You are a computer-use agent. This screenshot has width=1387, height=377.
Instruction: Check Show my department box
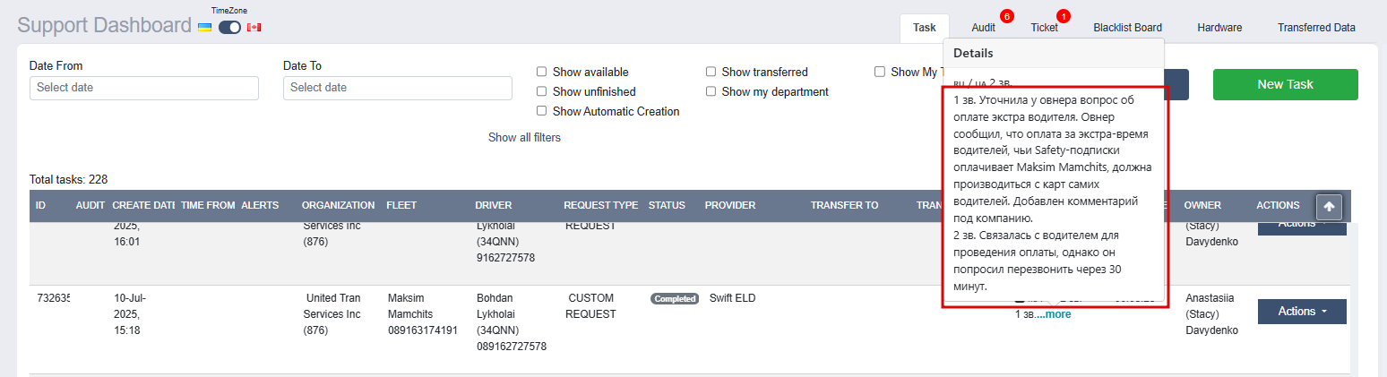711,91
